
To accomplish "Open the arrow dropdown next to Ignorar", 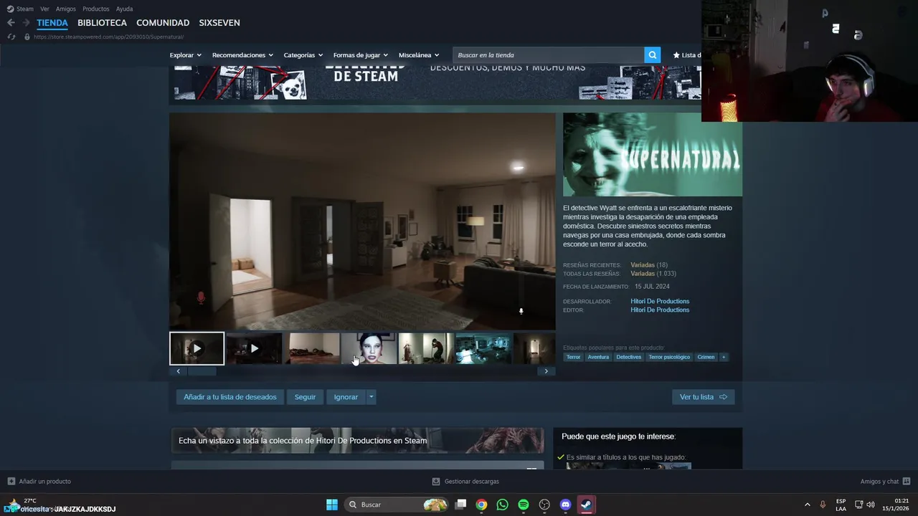I will tap(371, 397).
